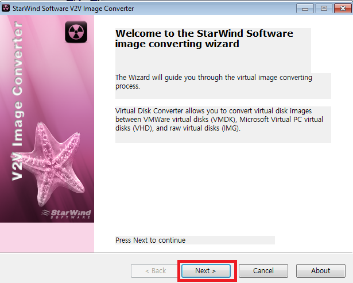This screenshot has height=283, width=353.
Task: Click the 'The Wizard will guide you' paragraph
Action: click(x=214, y=82)
